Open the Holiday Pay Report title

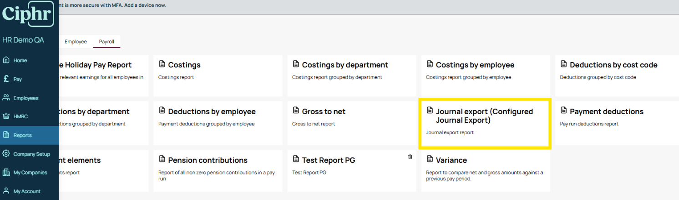click(96, 65)
